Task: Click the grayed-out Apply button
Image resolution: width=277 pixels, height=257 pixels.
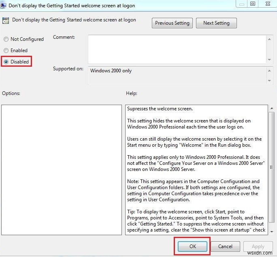Action: 258,246
